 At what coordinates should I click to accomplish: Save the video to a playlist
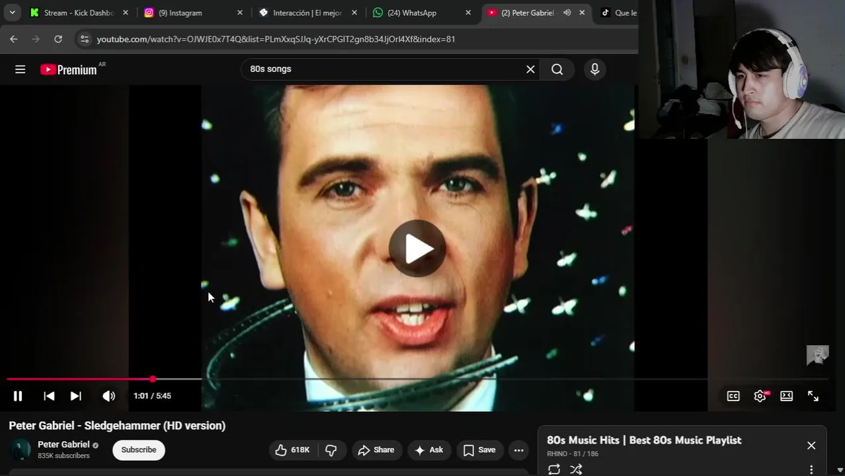(x=479, y=450)
